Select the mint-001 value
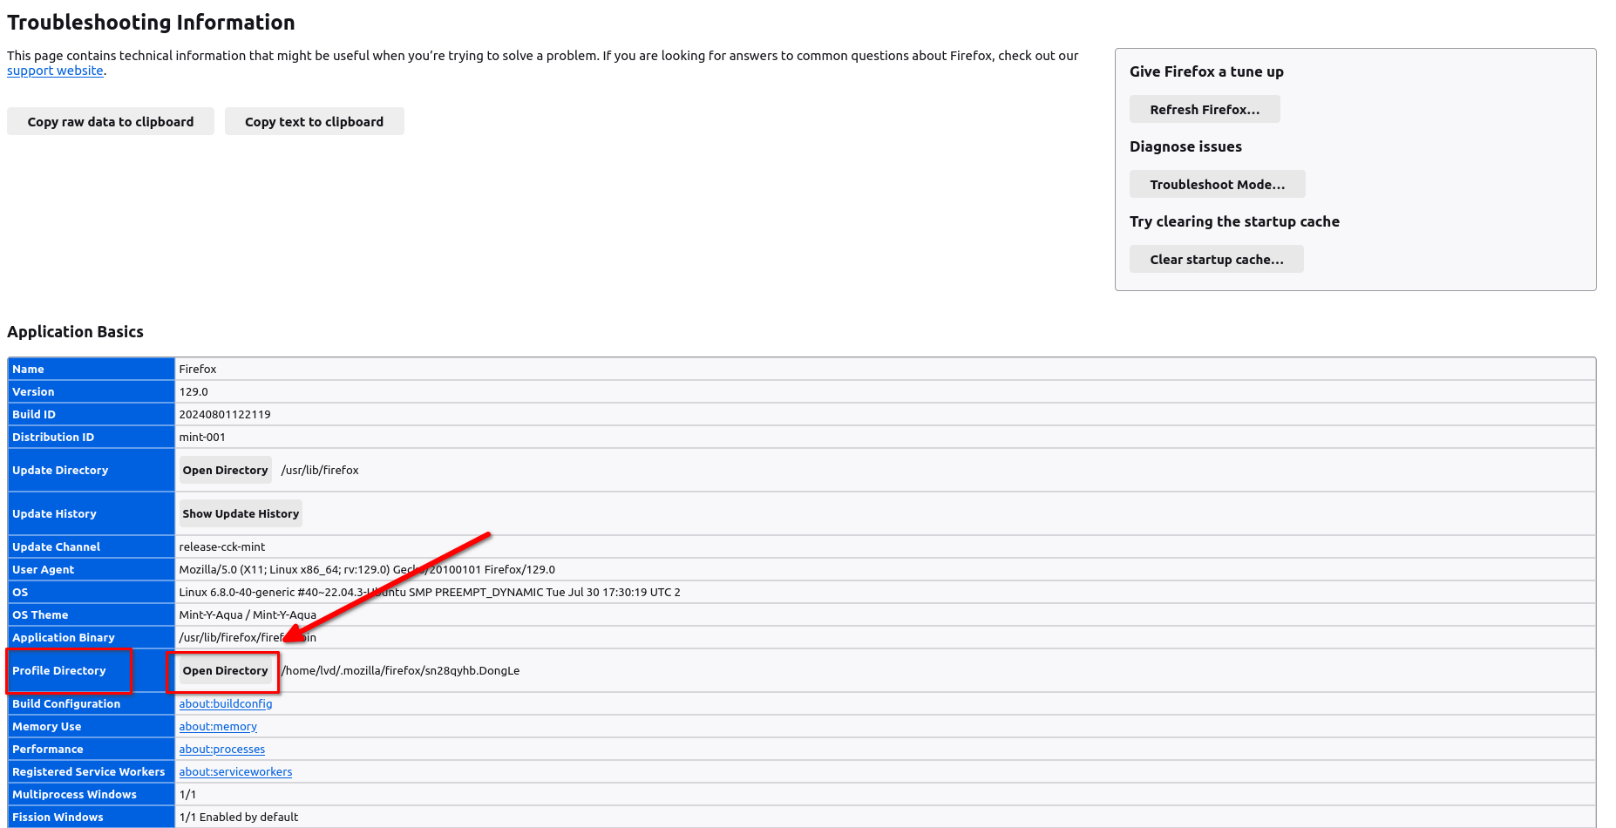1616x828 pixels. (x=202, y=437)
